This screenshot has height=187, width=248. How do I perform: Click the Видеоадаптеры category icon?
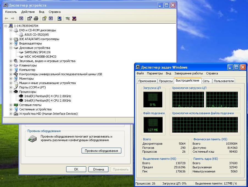tap(16, 43)
